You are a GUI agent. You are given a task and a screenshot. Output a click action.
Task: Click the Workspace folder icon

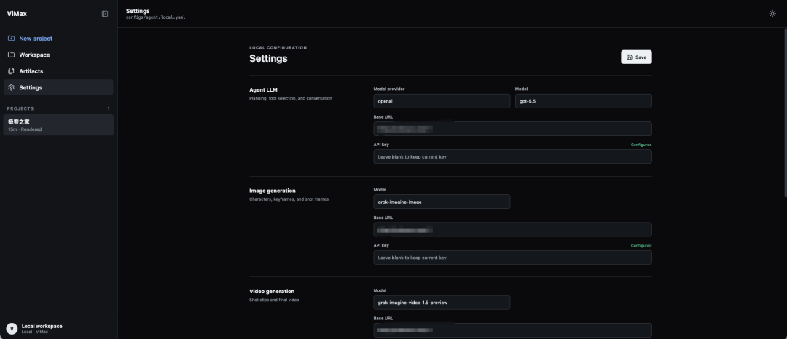(11, 55)
